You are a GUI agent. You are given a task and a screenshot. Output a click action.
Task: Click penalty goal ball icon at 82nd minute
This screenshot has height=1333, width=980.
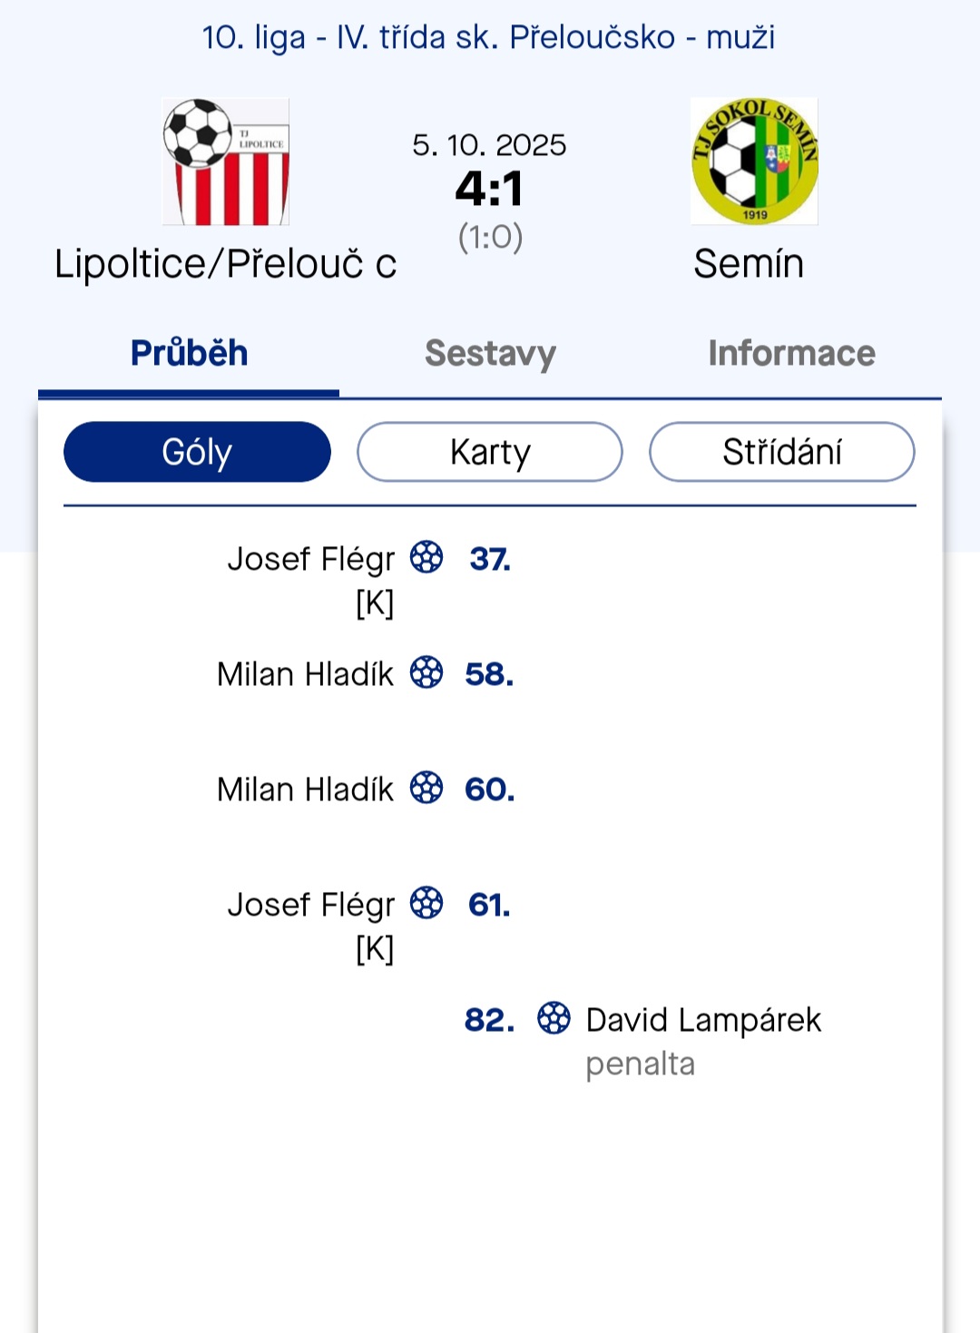pyautogui.click(x=554, y=1018)
